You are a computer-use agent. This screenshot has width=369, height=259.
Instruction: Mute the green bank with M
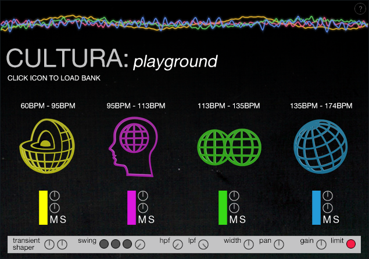[x=234, y=220]
